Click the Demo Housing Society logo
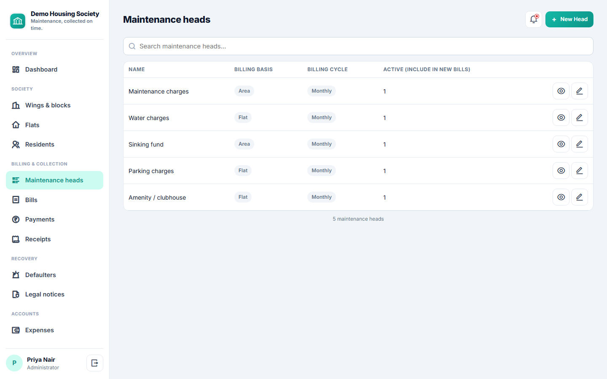The width and height of the screenshot is (607, 379). pos(18,21)
